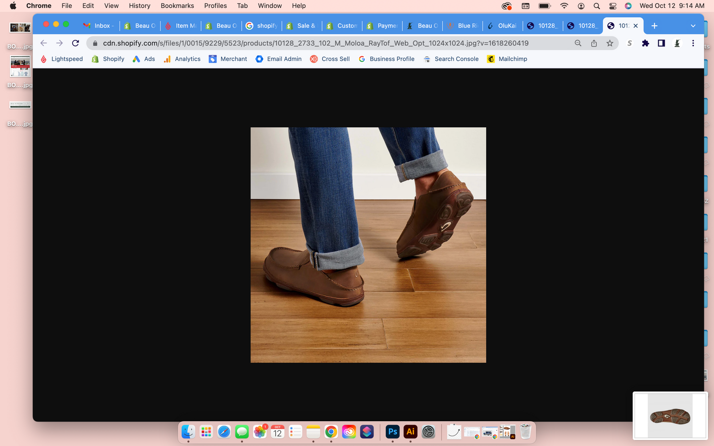The height and width of the screenshot is (446, 714).
Task: Open the Chrome three-dot menu
Action: pyautogui.click(x=693, y=43)
